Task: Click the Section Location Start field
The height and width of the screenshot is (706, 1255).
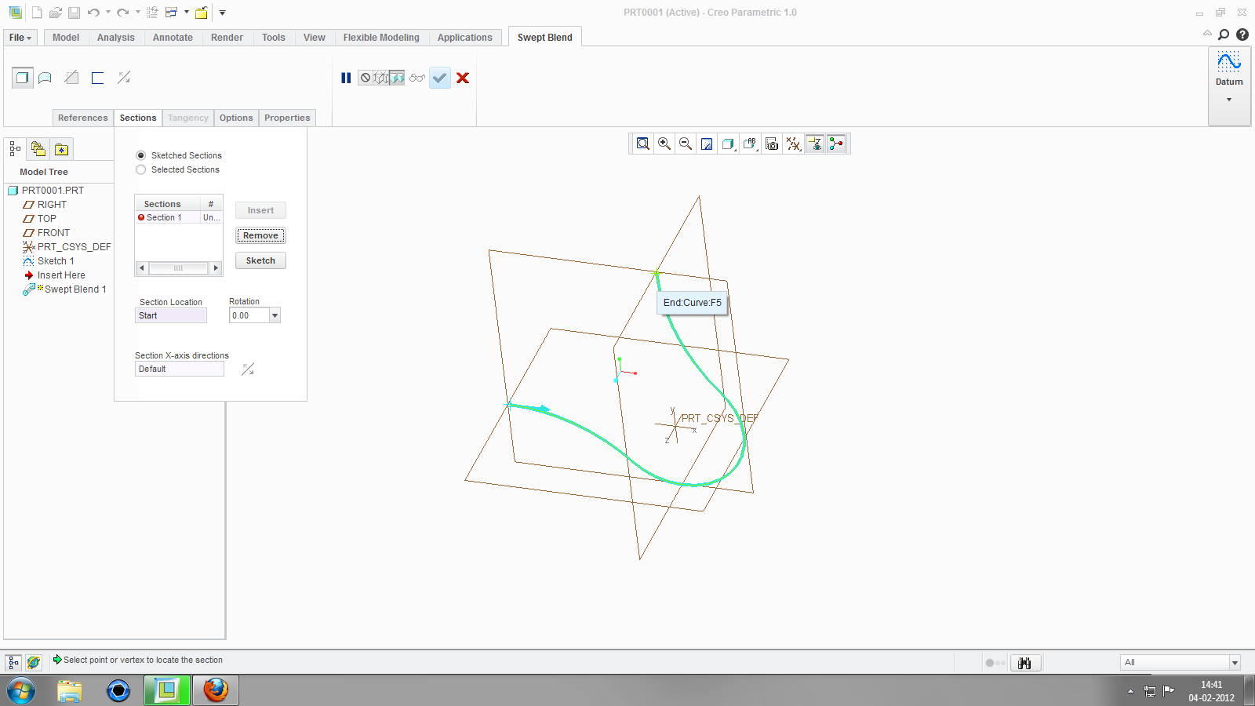Action: [171, 315]
